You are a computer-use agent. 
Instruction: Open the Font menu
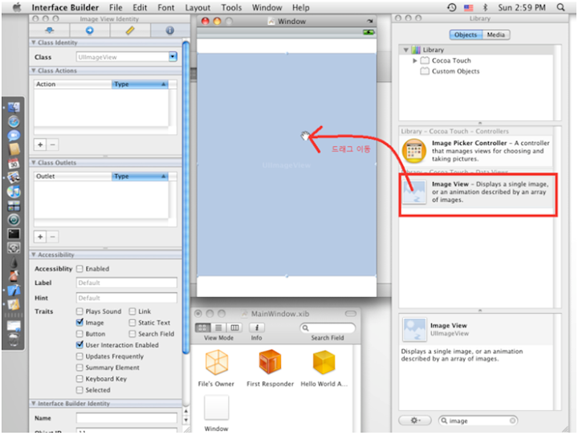[x=166, y=7]
